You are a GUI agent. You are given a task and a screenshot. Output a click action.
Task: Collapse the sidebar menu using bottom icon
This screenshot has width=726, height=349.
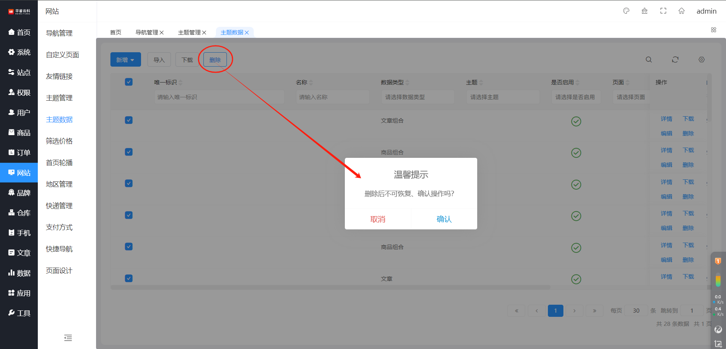tap(68, 338)
